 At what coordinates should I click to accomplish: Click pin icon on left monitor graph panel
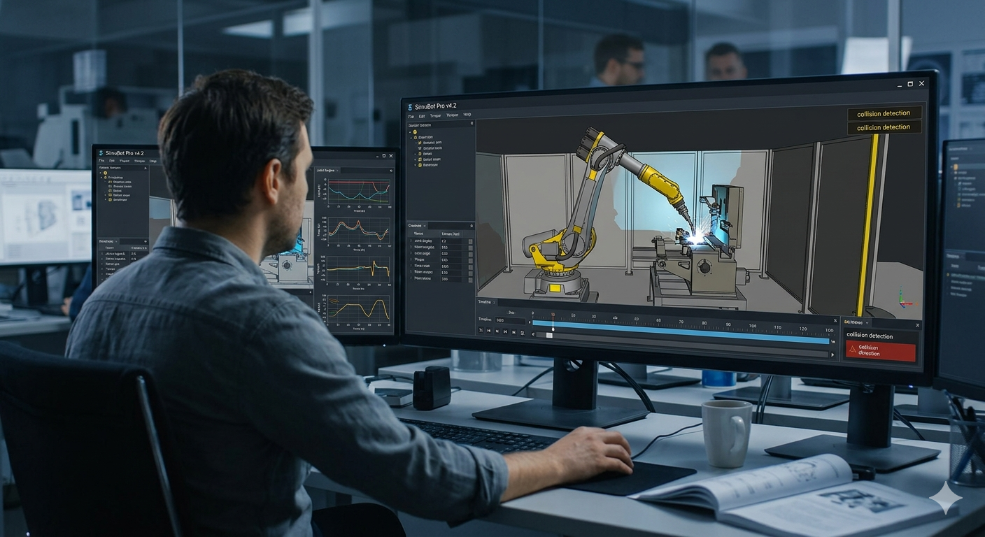(391, 171)
